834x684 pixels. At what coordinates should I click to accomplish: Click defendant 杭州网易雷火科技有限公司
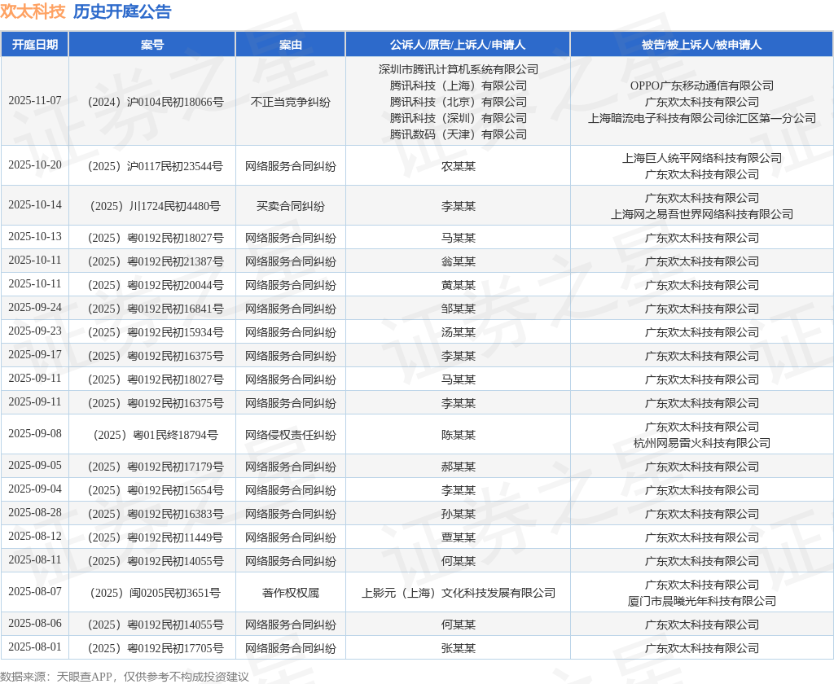(x=701, y=443)
